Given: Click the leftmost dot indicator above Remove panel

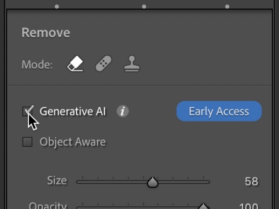Looking at the screenshot, I should pyautogui.click(x=57, y=7).
